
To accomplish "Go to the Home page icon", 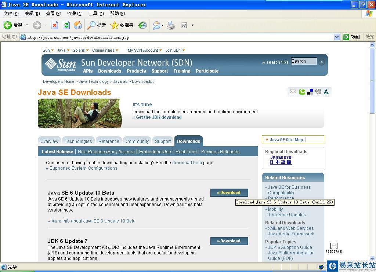I will point(78,25).
